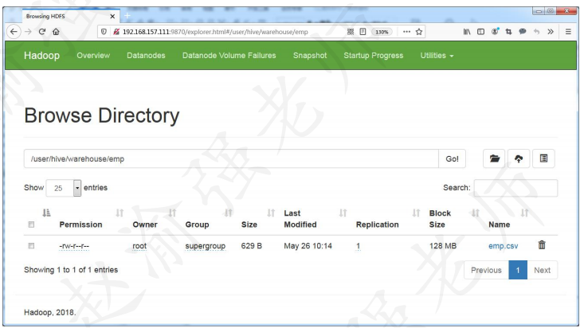This screenshot has width=584, height=328.
Task: Expand more toolbar items chevron
Action: [551, 32]
